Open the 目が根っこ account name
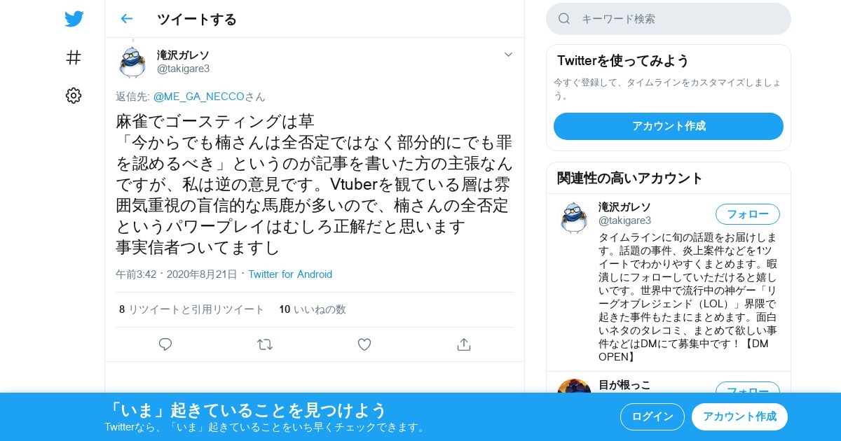Viewport: 841px width, 441px height. 624,385
